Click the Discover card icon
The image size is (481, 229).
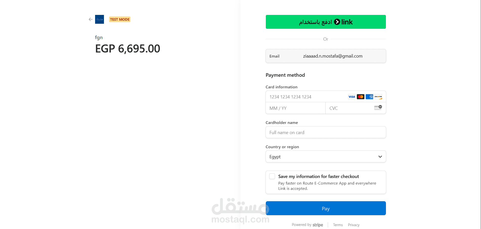378,97
